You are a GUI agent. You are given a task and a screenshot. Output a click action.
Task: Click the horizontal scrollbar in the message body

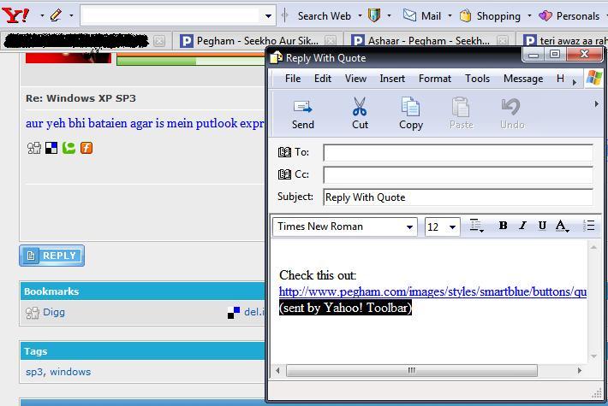(x=411, y=370)
